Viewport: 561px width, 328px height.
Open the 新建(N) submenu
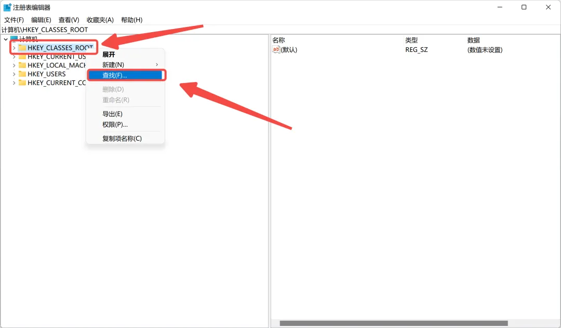coord(126,65)
